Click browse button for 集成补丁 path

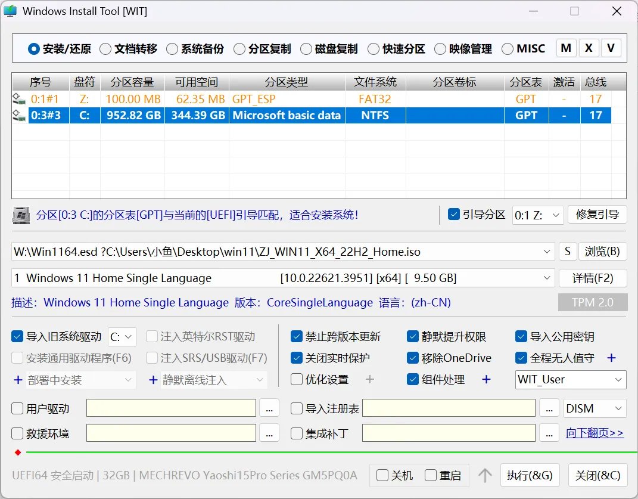coord(549,433)
